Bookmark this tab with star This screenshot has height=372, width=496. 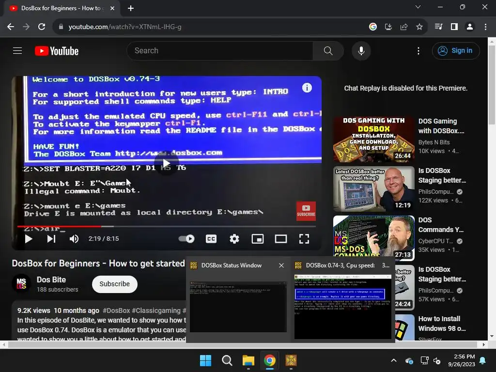coord(419,27)
